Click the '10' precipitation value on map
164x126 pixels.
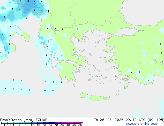(28, 1)
